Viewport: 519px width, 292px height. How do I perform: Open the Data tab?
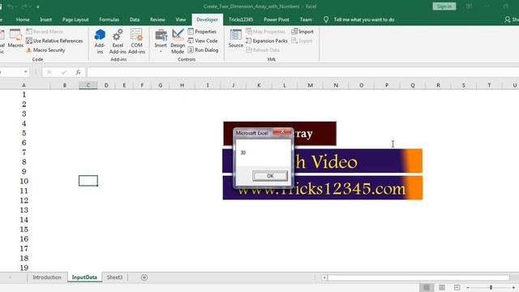135,19
